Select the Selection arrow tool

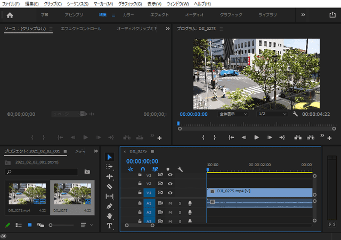pos(109,157)
